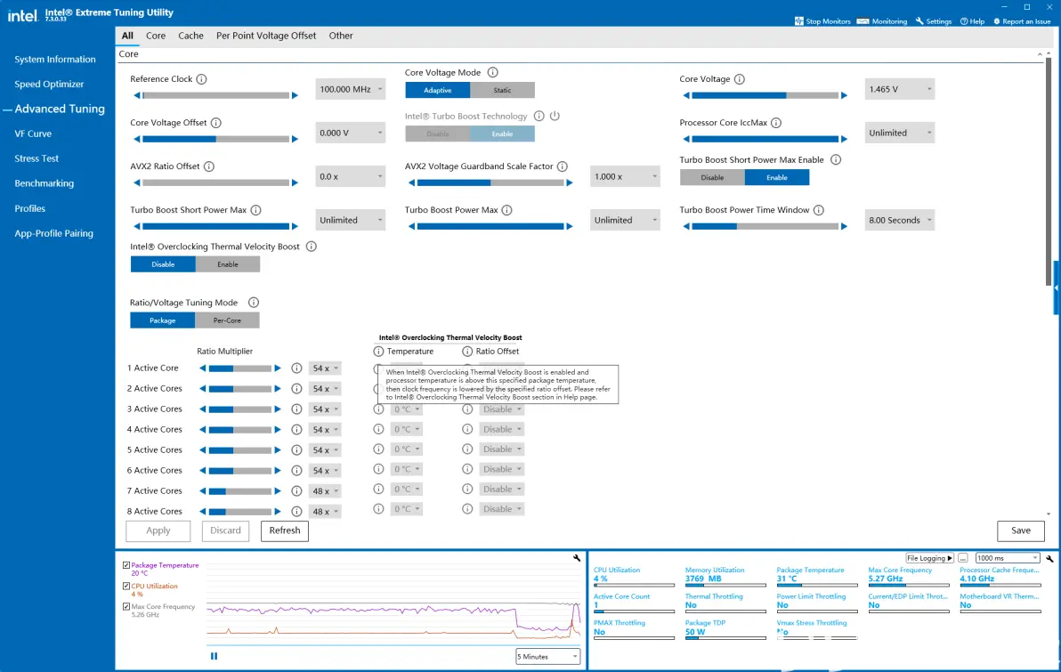Image resolution: width=1061 pixels, height=672 pixels.
Task: Click the wrench icon on the monitor stats panel
Action: pyautogui.click(x=1049, y=558)
